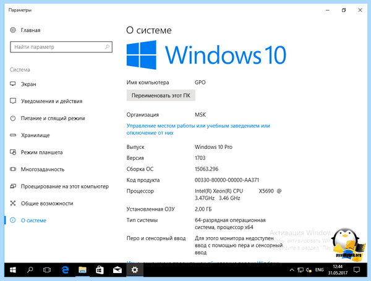
Task: Click the Перо и сенсорный ввод label
Action: point(156,238)
